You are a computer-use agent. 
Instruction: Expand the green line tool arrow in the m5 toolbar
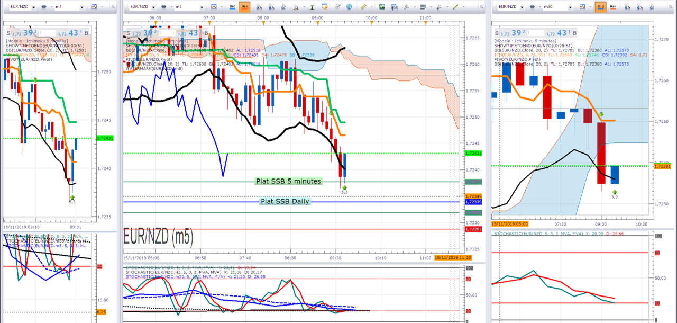coord(463,7)
